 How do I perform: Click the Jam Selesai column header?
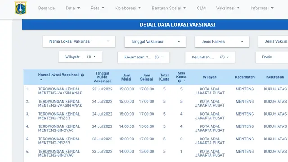(x=147, y=77)
